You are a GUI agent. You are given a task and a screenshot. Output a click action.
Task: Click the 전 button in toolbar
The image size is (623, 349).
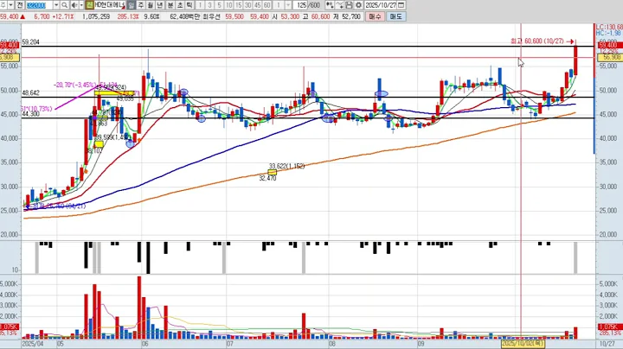20,5
